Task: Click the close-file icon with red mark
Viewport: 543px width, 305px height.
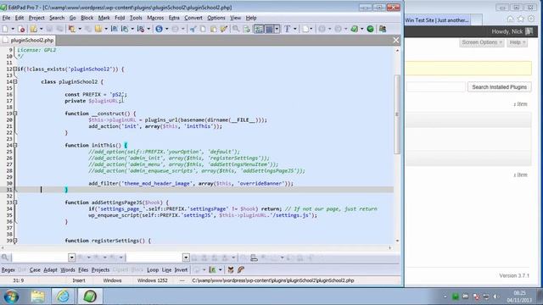Action: pyautogui.click(x=21, y=29)
